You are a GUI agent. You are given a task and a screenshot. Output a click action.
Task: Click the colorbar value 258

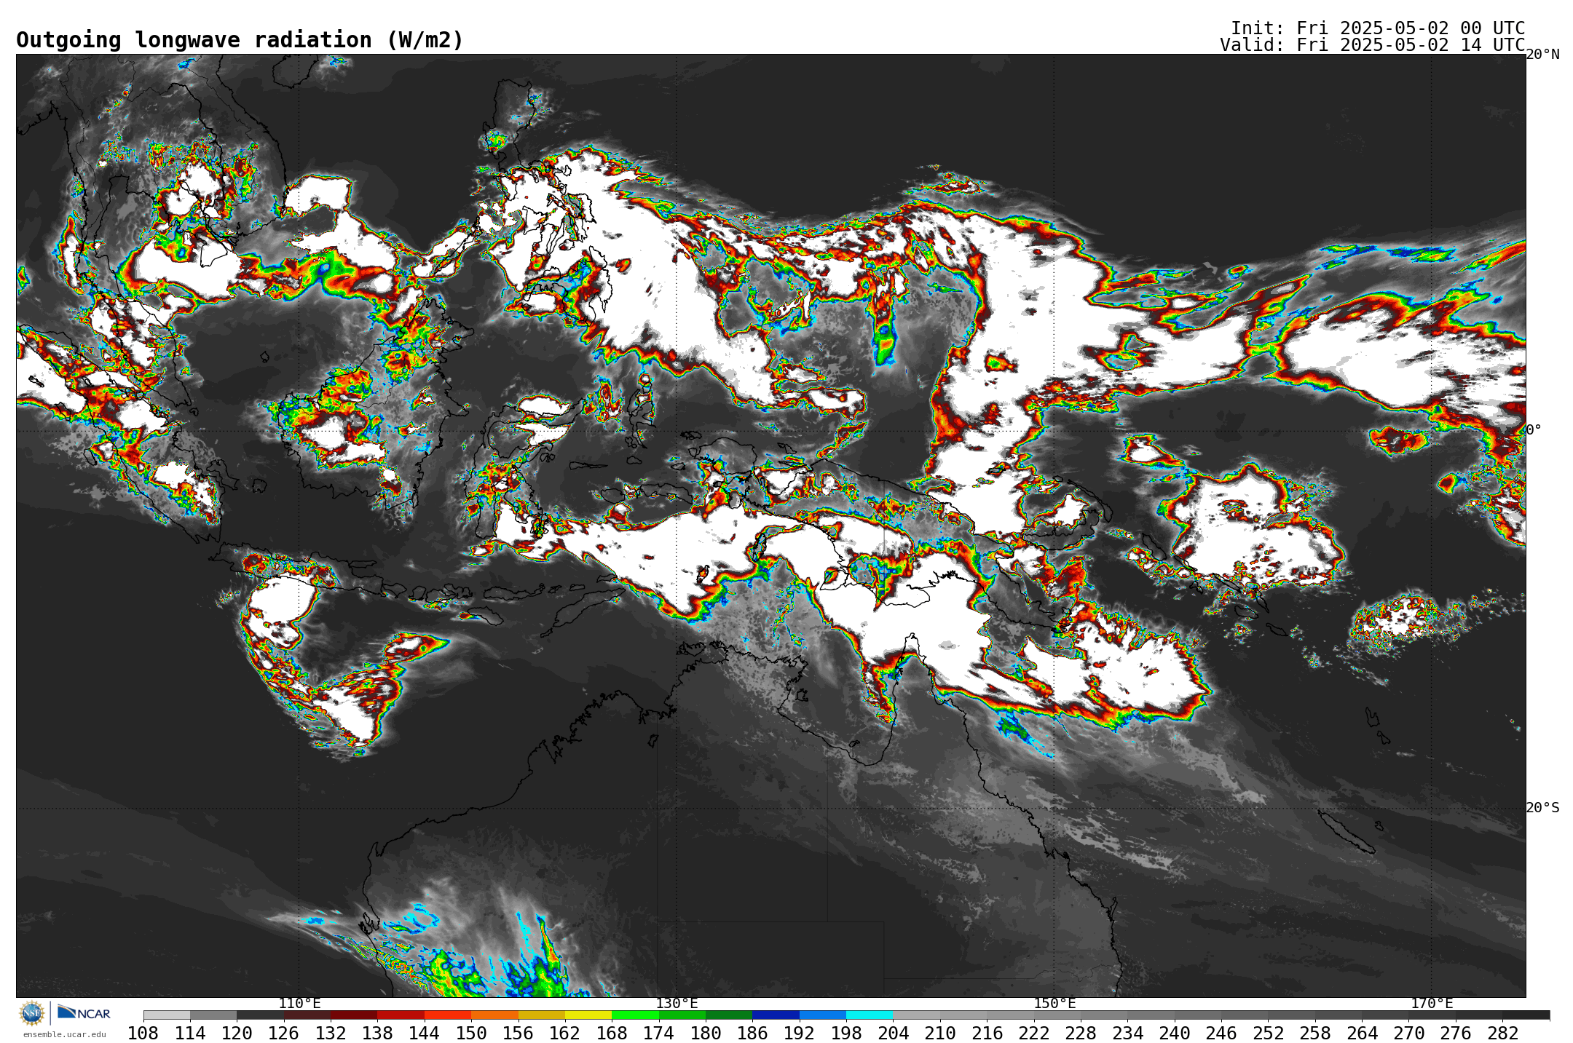tap(1314, 1033)
